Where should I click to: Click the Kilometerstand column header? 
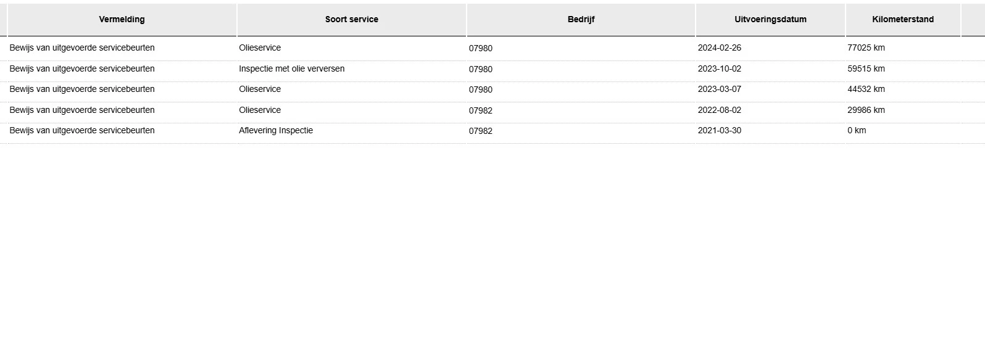pyautogui.click(x=902, y=20)
